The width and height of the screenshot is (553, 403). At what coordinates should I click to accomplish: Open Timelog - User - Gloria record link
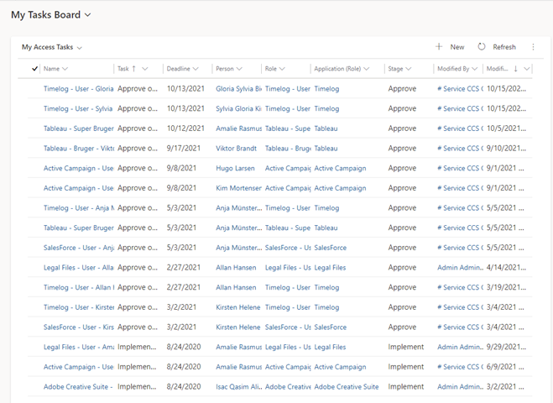(x=78, y=88)
